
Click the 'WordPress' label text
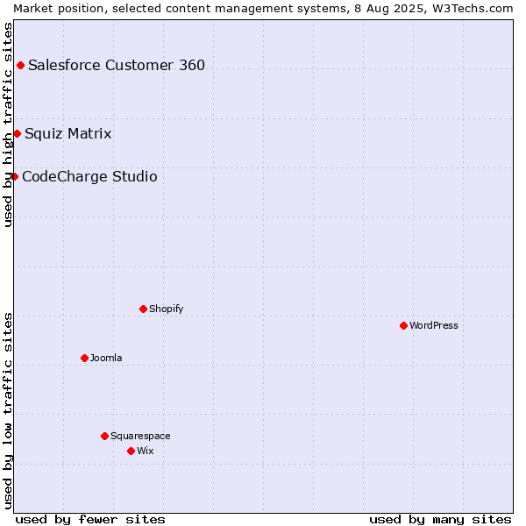[x=434, y=325]
